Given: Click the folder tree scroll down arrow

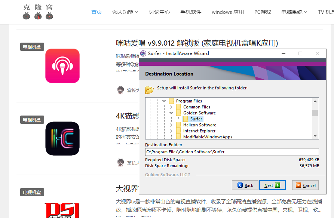Looking at the screenshot, I should [x=315, y=136].
